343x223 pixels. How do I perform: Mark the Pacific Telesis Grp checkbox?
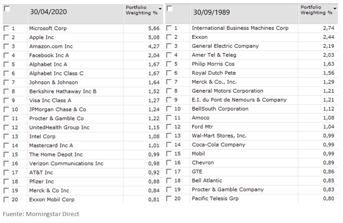click(x=169, y=199)
